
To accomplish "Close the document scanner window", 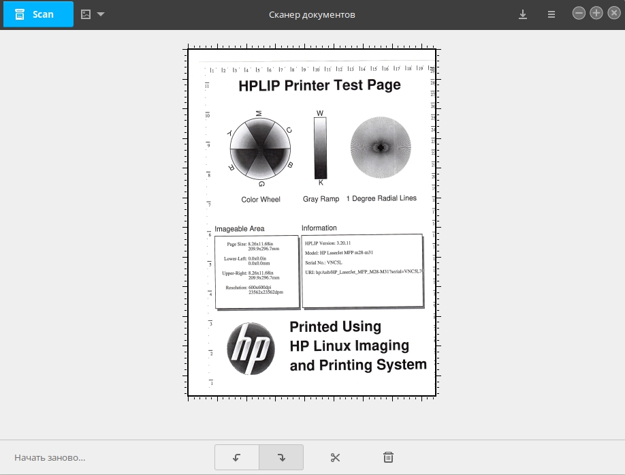I will pos(613,14).
